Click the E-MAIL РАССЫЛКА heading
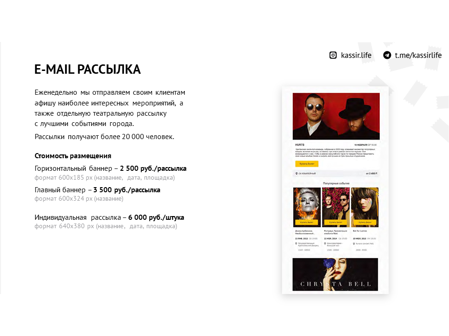This screenshot has width=449, height=336. pyautogui.click(x=87, y=70)
